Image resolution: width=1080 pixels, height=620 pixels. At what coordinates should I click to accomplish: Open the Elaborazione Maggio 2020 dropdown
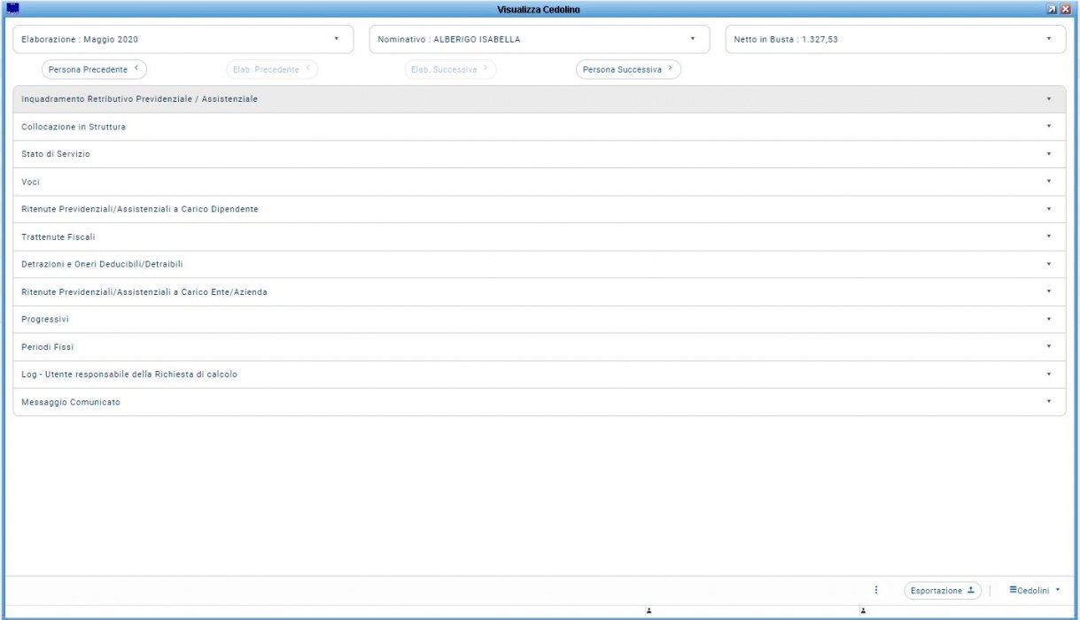(183, 39)
